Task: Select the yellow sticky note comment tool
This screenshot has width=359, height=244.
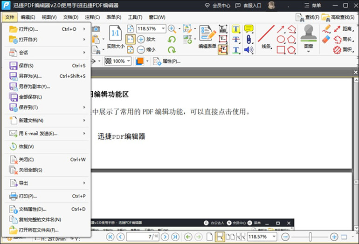Action: 249,29
